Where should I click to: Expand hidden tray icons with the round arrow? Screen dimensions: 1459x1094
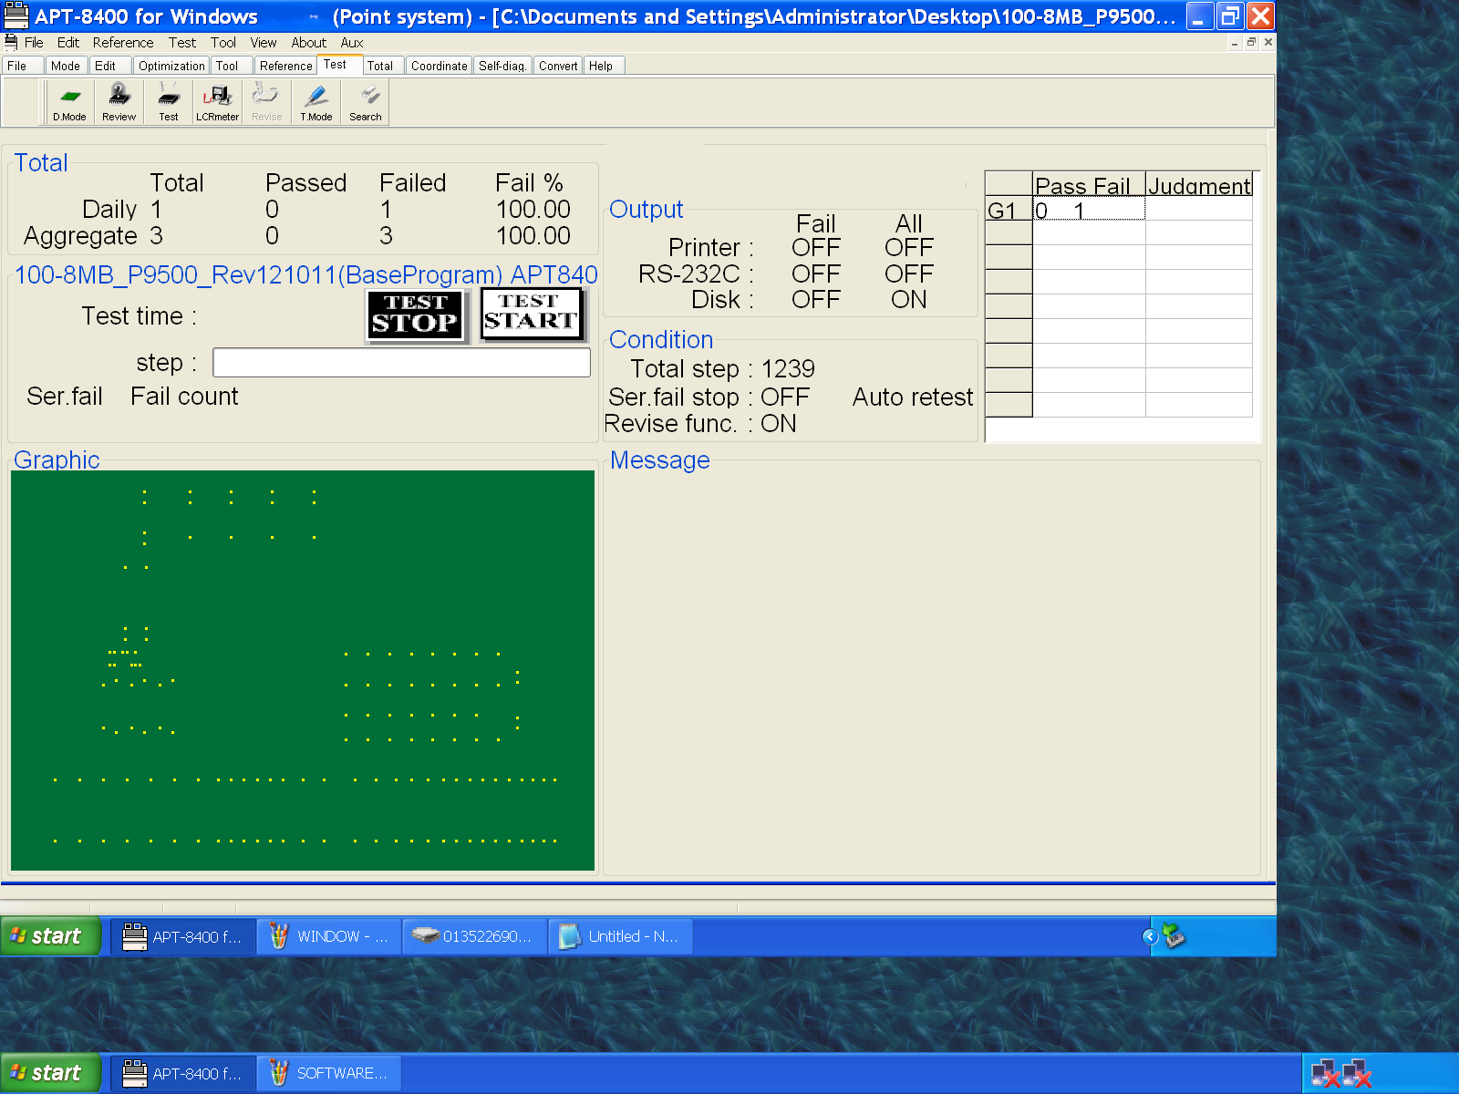1150,936
